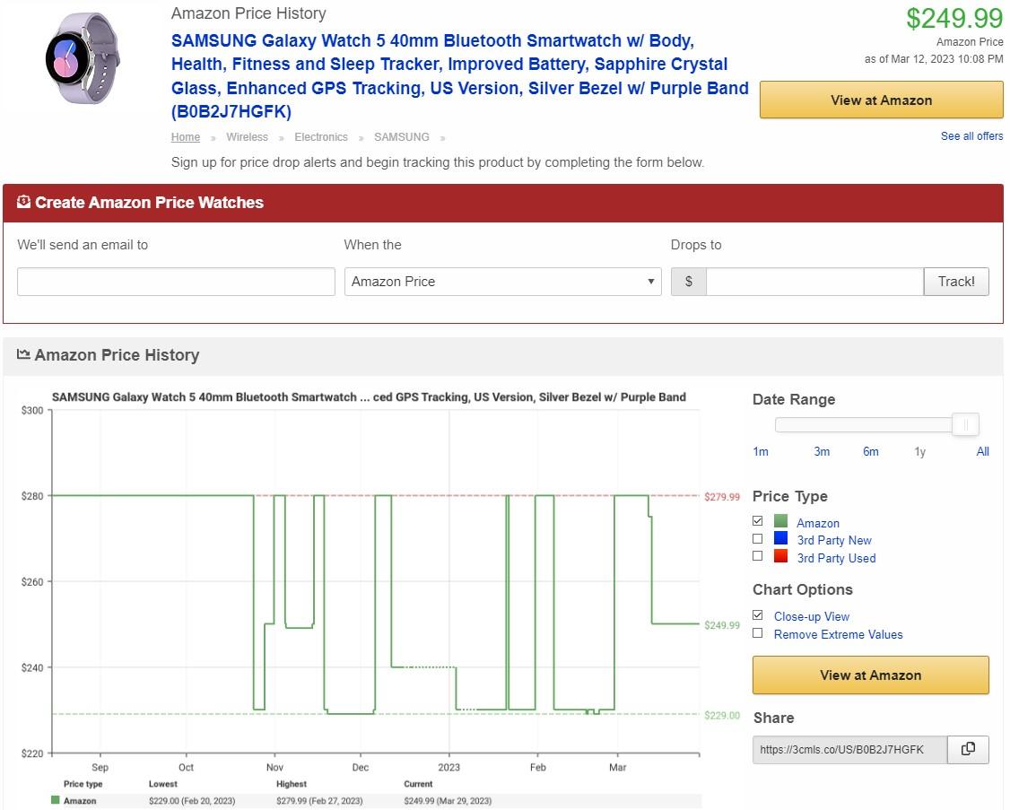This screenshot has height=810, width=1010.
Task: Click the blue 3rd Party New swatch
Action: point(780,539)
